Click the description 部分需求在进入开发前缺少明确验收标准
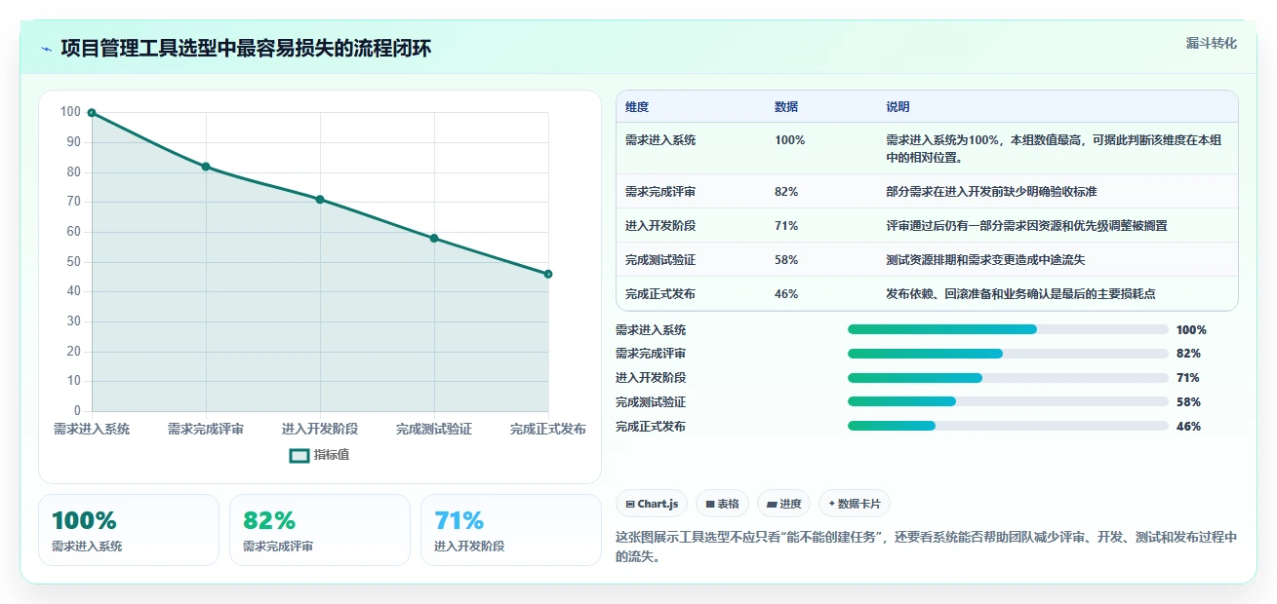 (x=991, y=192)
